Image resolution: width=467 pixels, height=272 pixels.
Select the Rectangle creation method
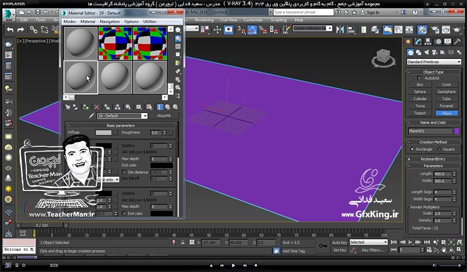click(412, 149)
